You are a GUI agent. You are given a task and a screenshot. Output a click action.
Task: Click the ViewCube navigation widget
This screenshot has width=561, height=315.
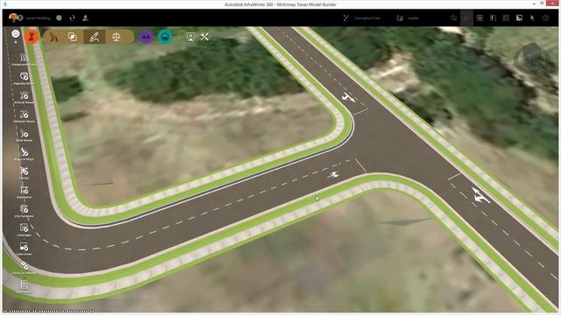(x=532, y=58)
